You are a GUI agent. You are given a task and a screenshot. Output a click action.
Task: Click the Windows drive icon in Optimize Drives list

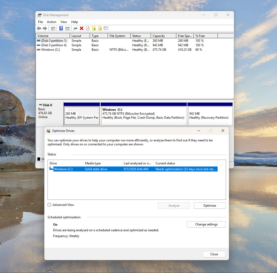coord(51,169)
